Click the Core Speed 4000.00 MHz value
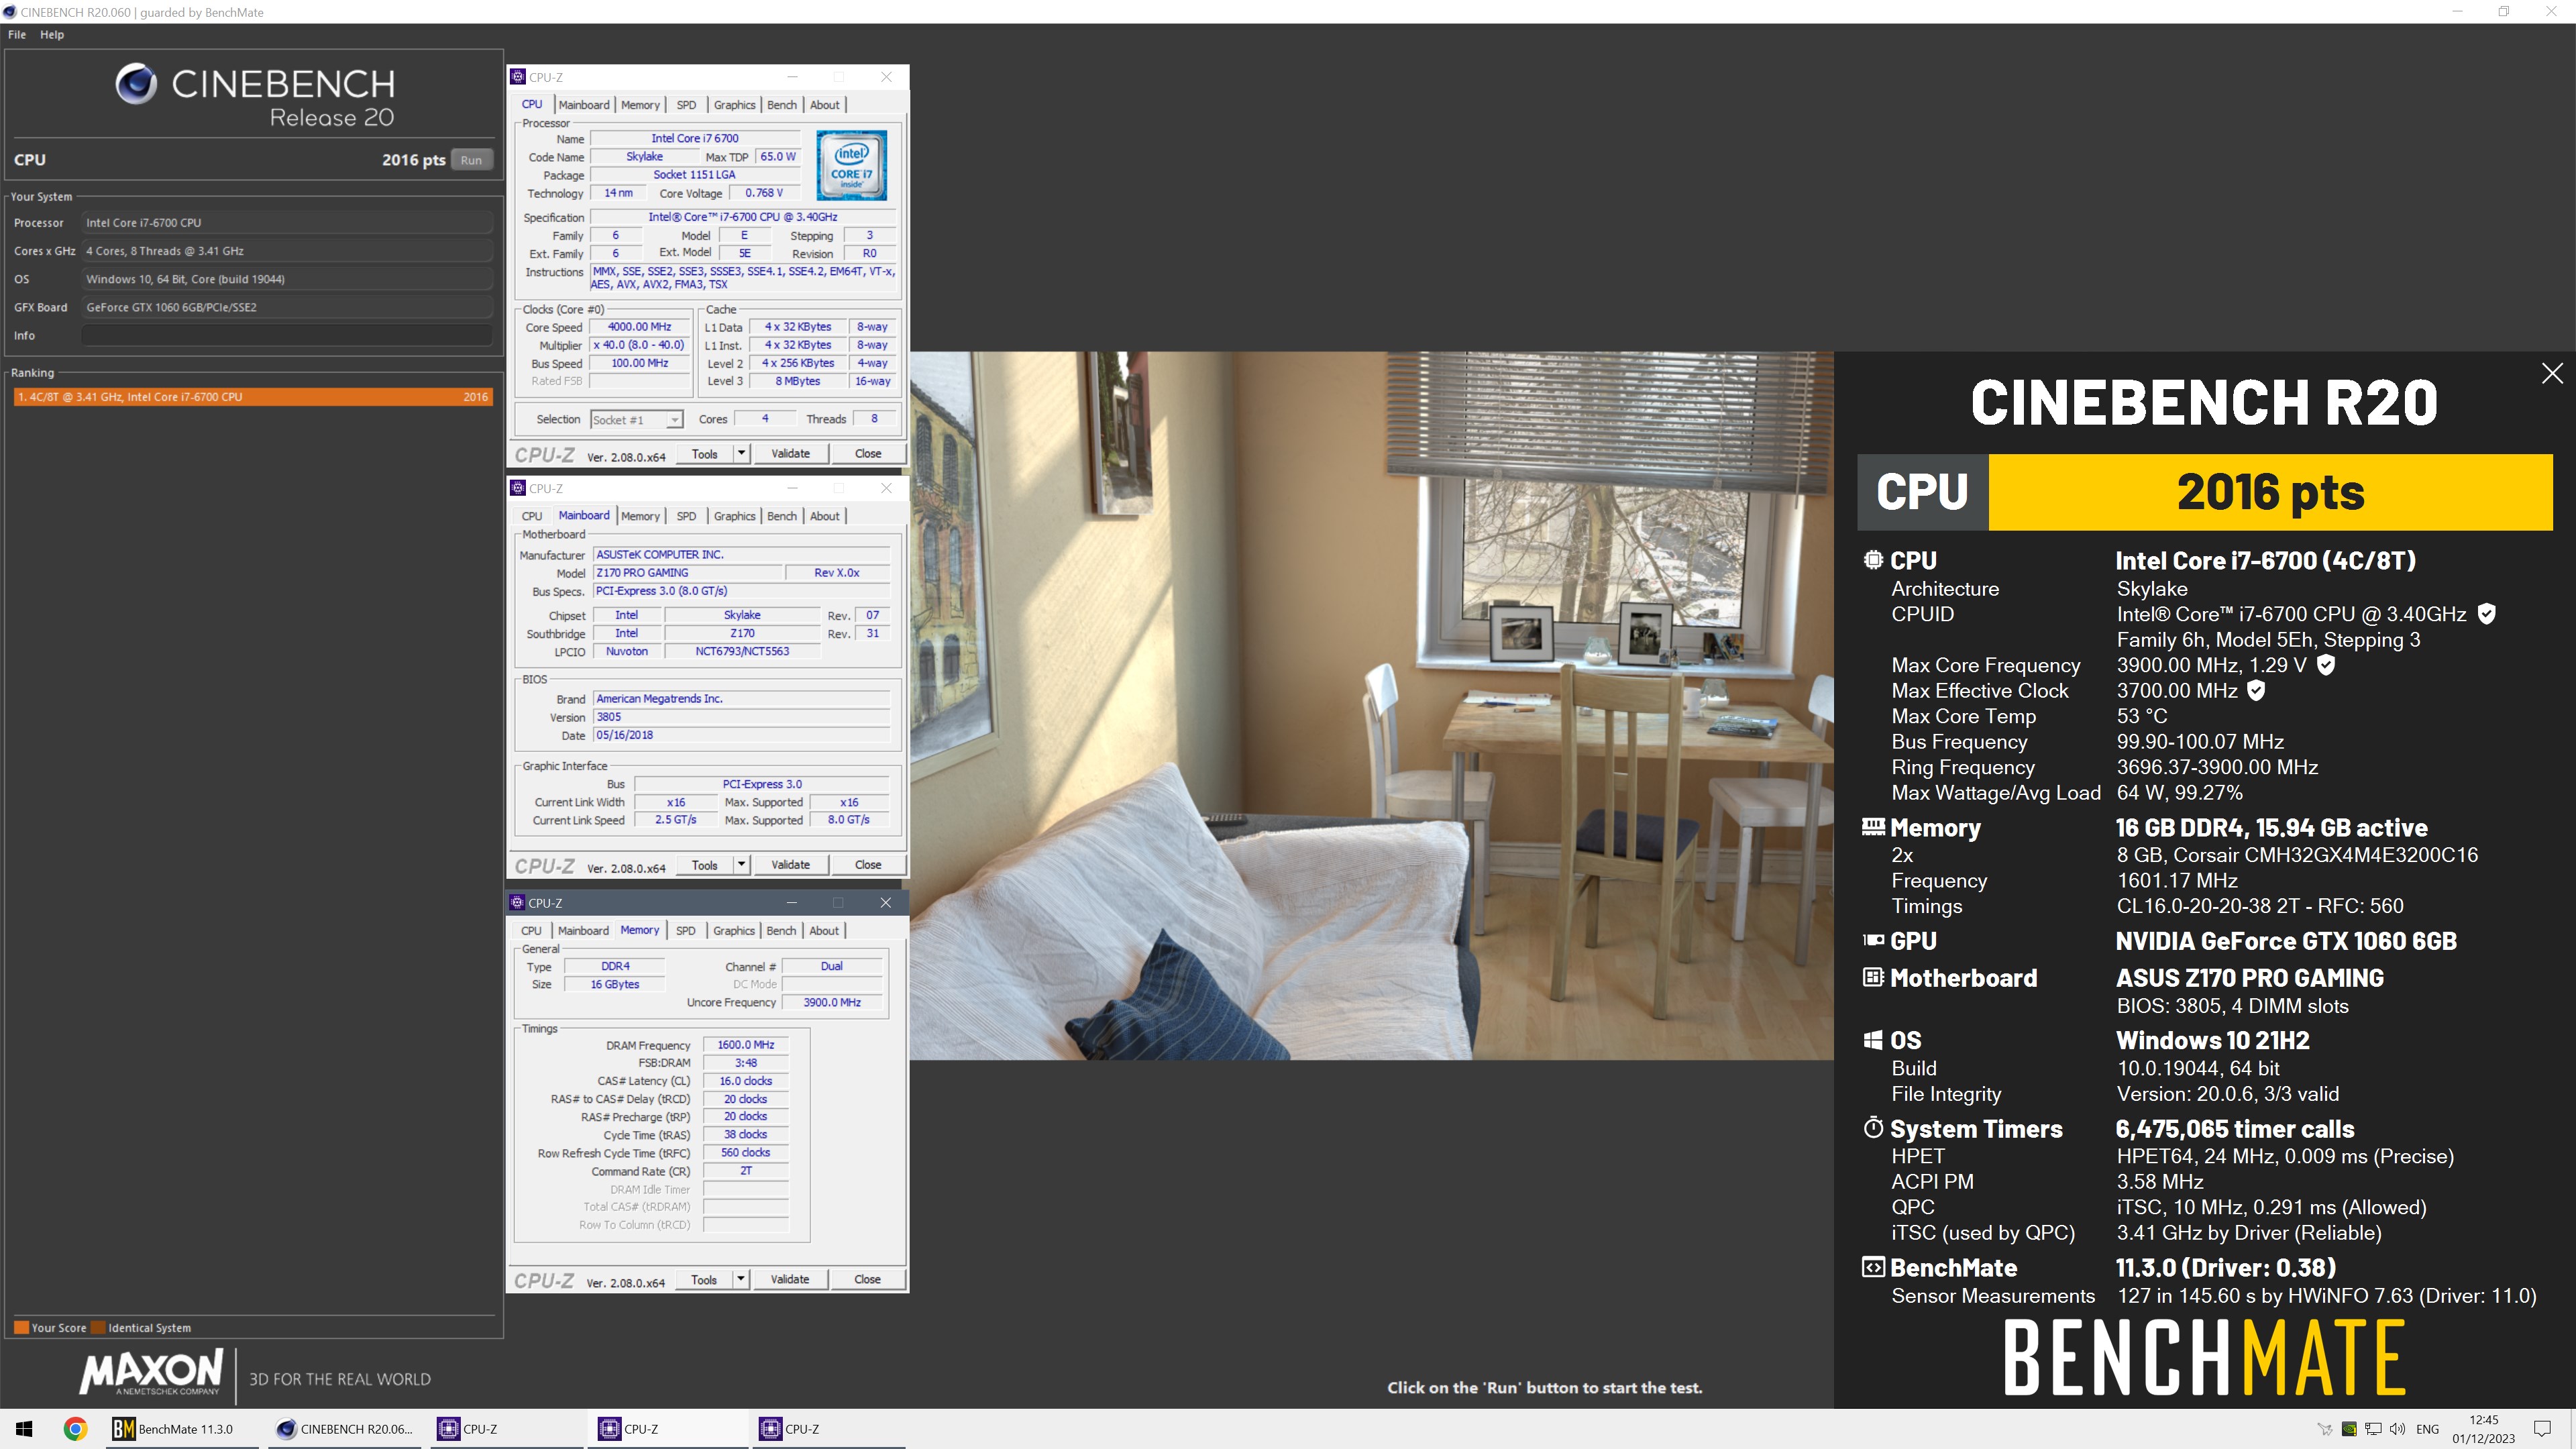Viewport: 2576px width, 1449px height. (x=640, y=327)
